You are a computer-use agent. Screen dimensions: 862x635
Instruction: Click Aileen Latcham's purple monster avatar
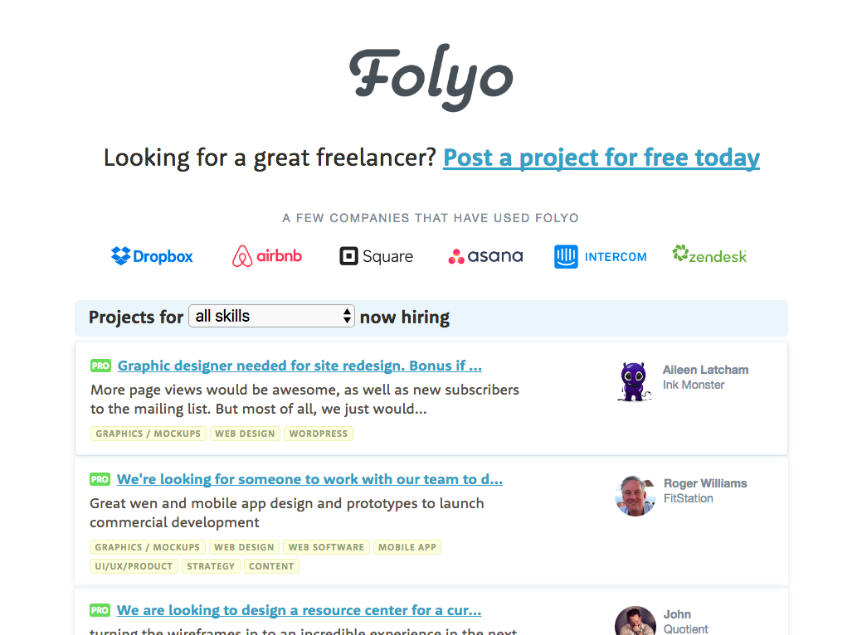click(x=635, y=381)
